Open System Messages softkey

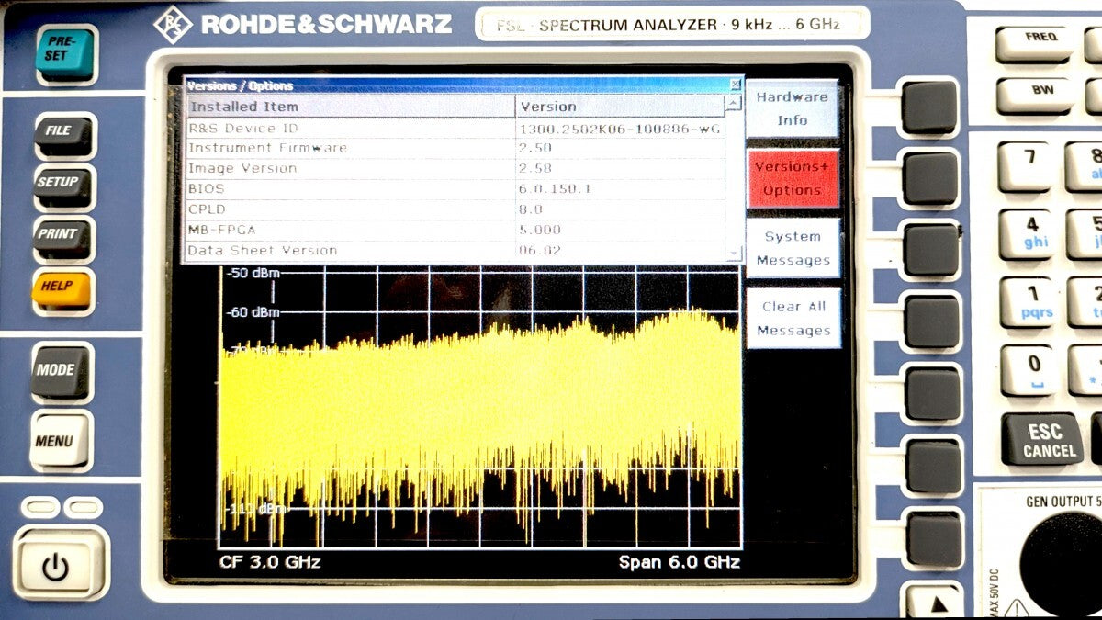pos(793,248)
